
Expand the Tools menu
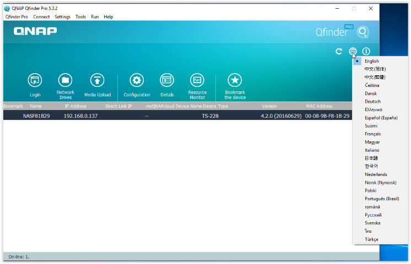pos(80,17)
